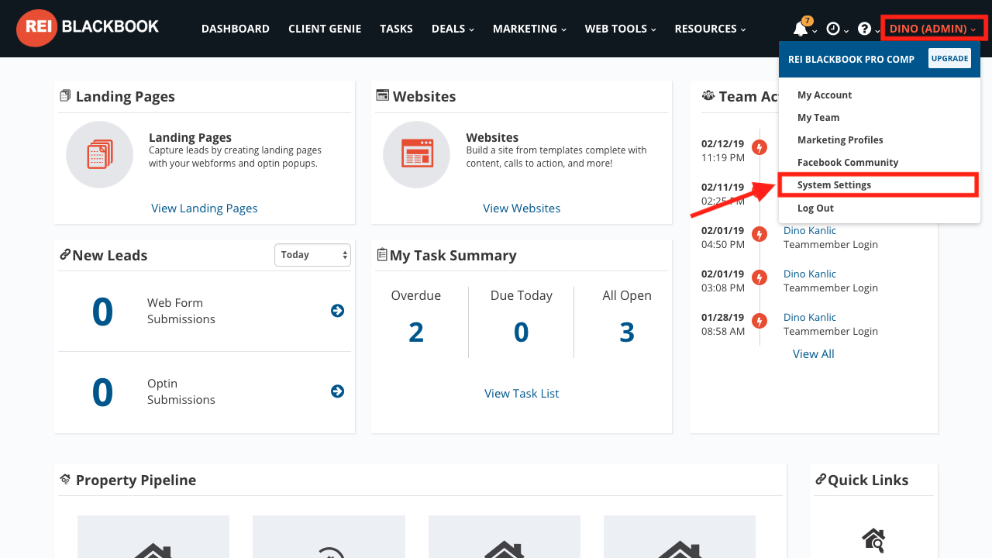992x558 pixels.
Task: Click the Quick Links chain icon
Action: click(x=821, y=480)
